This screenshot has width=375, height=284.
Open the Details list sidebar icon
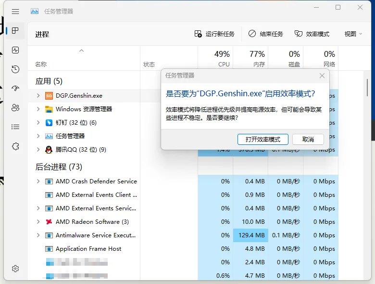pyautogui.click(x=15, y=127)
